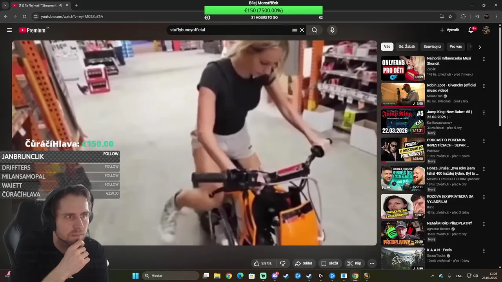Open more actions below the video
This screenshot has height=282, width=502.
pyautogui.click(x=372, y=263)
